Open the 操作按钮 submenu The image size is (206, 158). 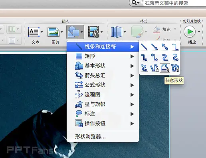pos(103,124)
